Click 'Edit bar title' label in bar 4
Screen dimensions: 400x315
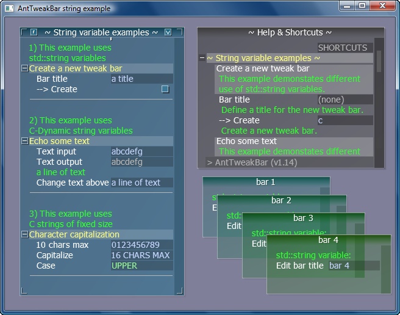tap(300, 266)
